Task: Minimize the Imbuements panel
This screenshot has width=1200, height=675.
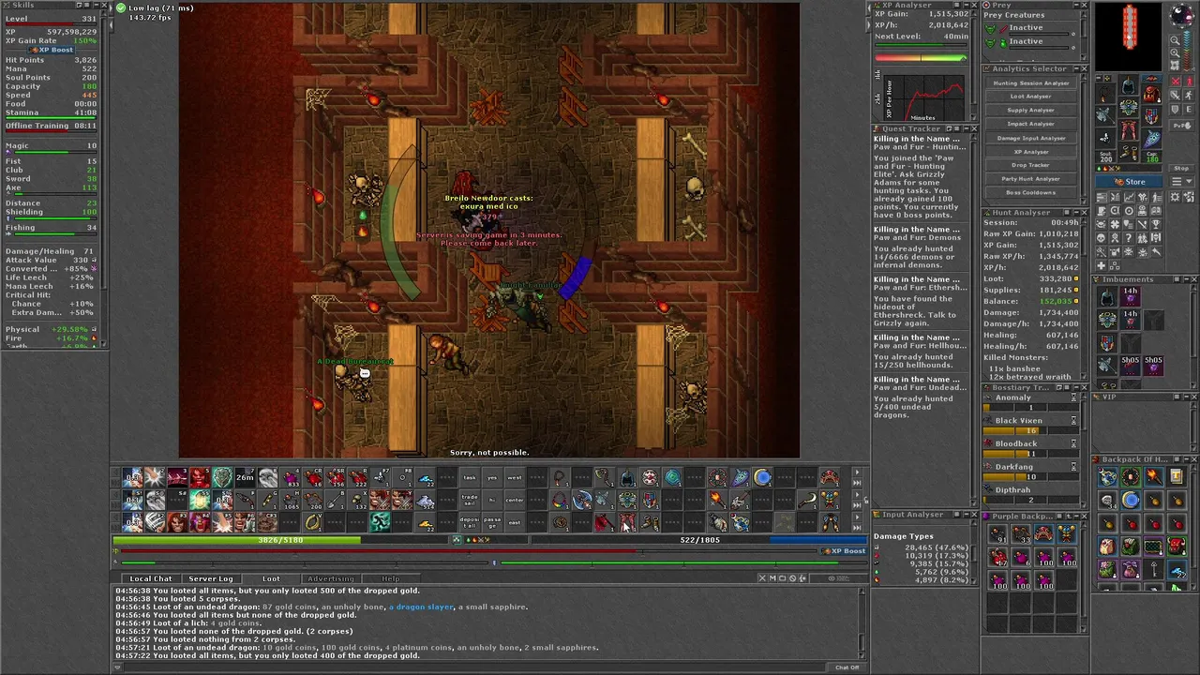Action: pyautogui.click(x=1187, y=279)
